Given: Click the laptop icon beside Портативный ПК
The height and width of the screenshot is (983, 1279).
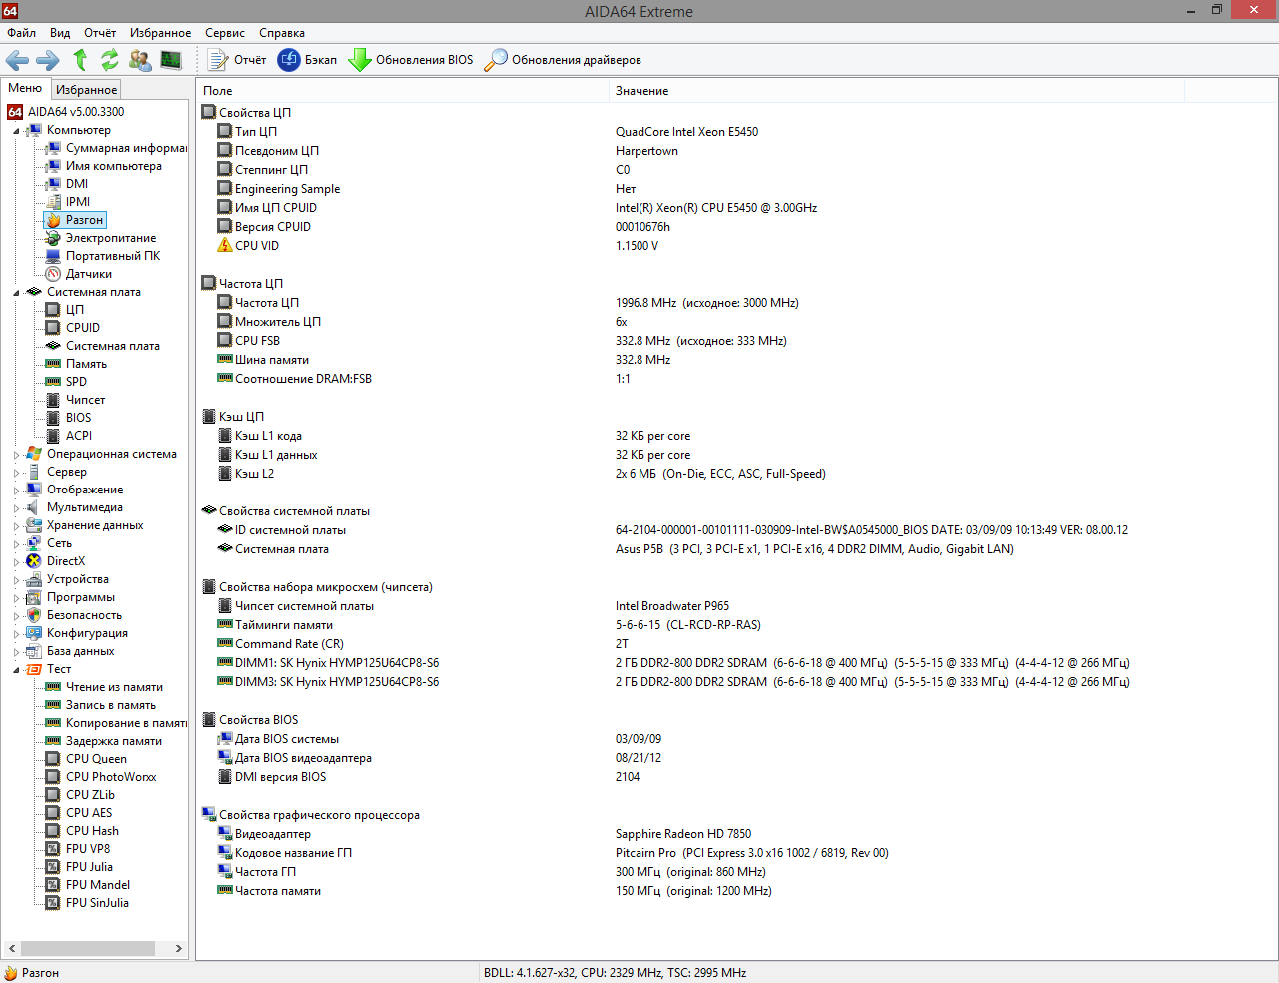Looking at the screenshot, I should pyautogui.click(x=54, y=256).
